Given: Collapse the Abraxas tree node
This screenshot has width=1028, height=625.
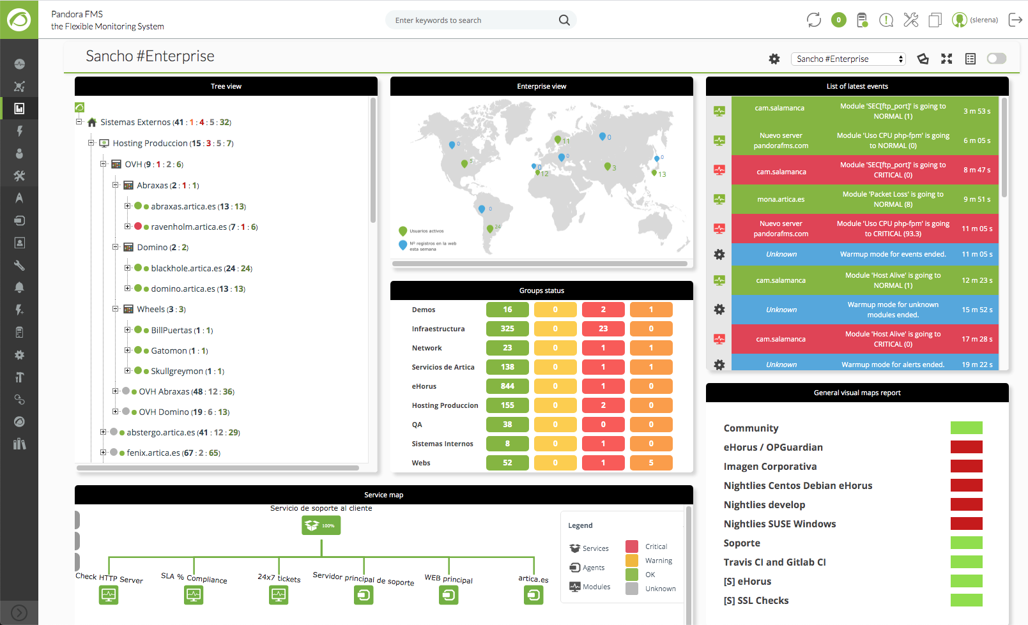Looking at the screenshot, I should click(x=116, y=185).
